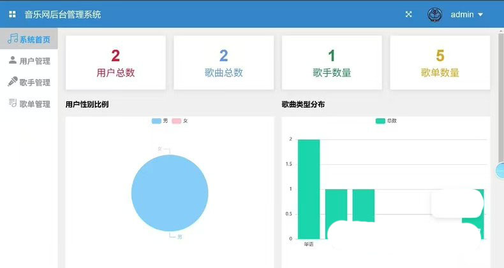Click the person icon for 用户管理
Viewport: 504px width, 268px height.
12,60
